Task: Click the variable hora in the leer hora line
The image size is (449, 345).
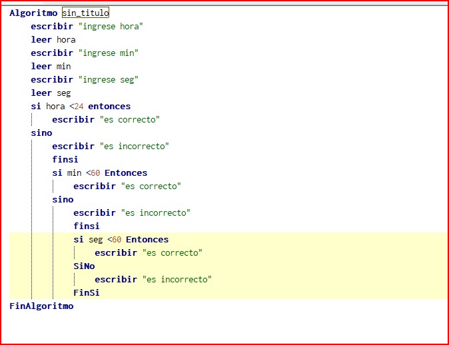Action: 65,39
